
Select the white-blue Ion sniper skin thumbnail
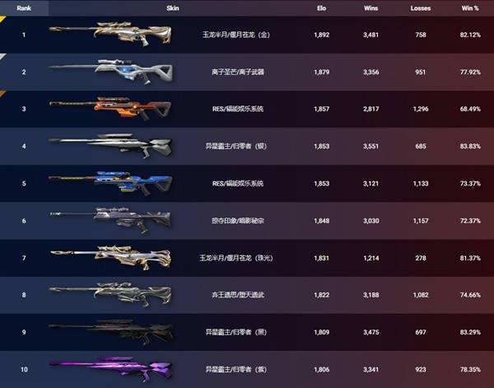[111, 72]
